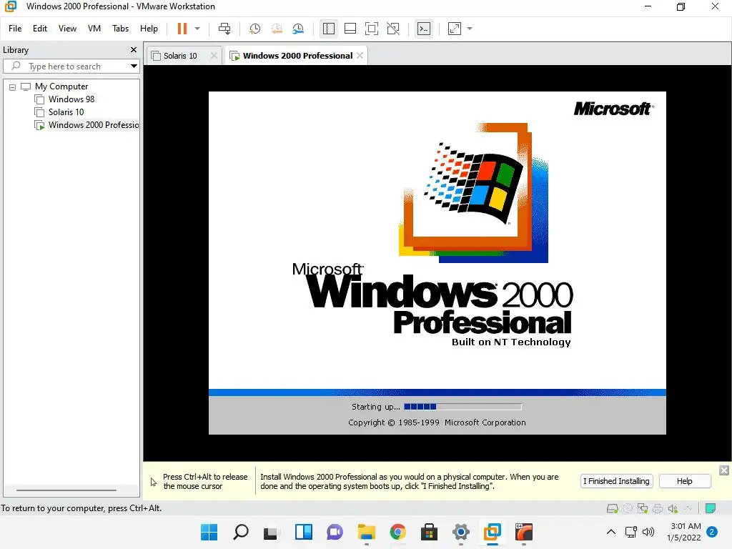
Task: Select the Windows 2000 Professional tab
Action: tap(297, 56)
